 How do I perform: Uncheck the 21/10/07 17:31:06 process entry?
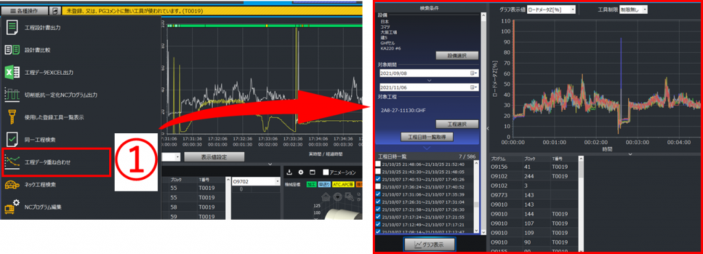(x=378, y=194)
